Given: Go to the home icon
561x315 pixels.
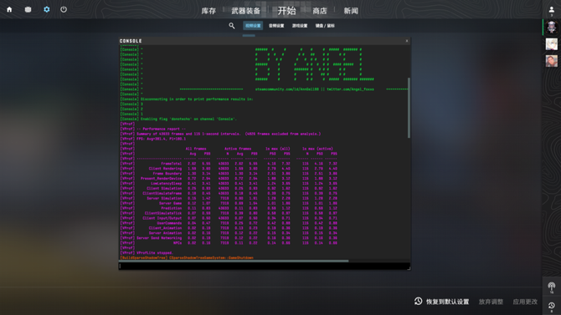Looking at the screenshot, I should click(9, 10).
